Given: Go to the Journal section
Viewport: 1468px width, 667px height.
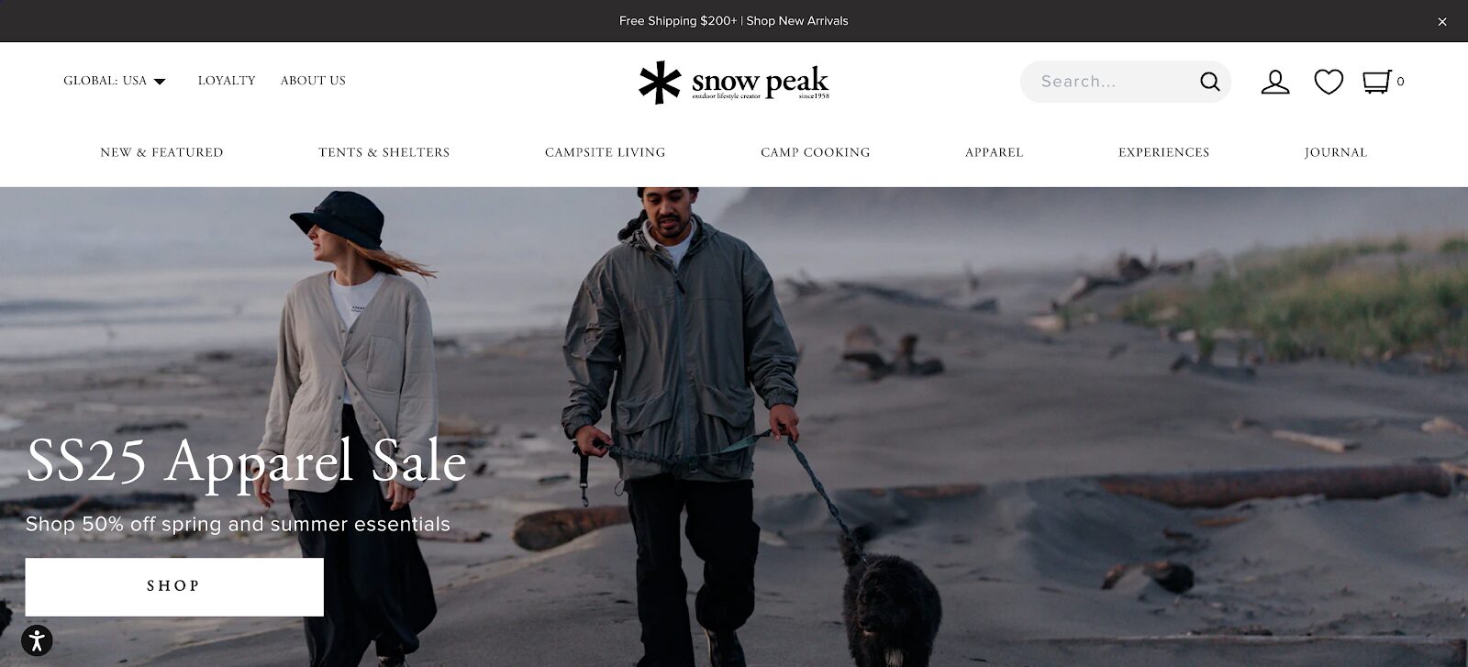Looking at the screenshot, I should click(1336, 152).
